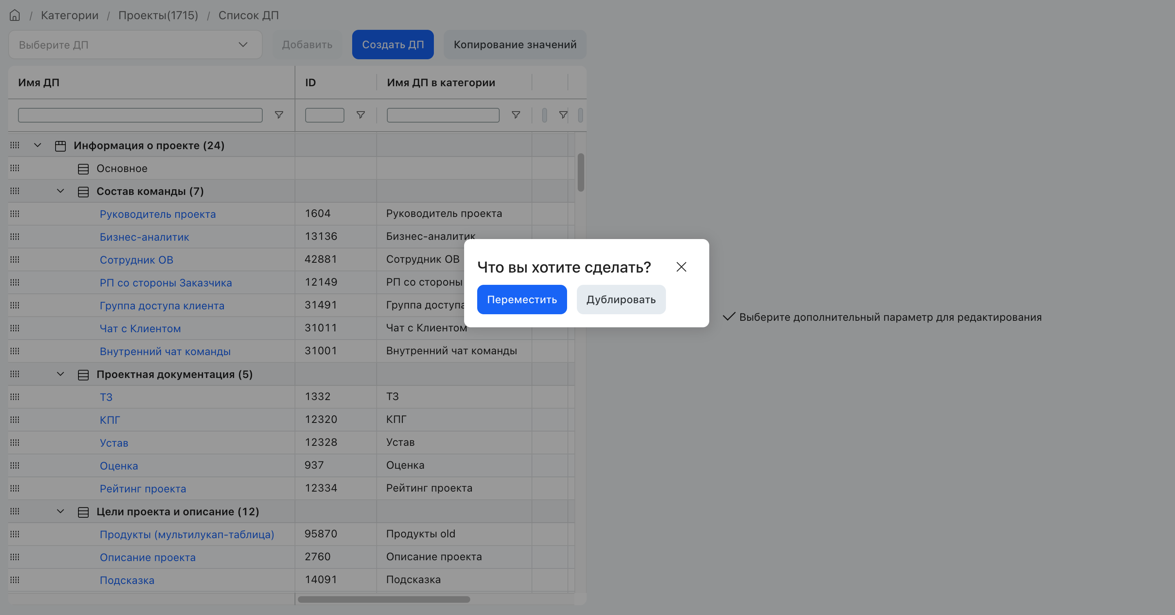Grab drag handle of Устав row
Screen dimensions: 1175x615
pos(15,442)
